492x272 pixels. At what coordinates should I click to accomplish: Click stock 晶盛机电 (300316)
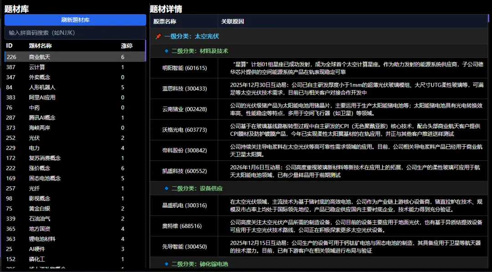tap(184, 205)
